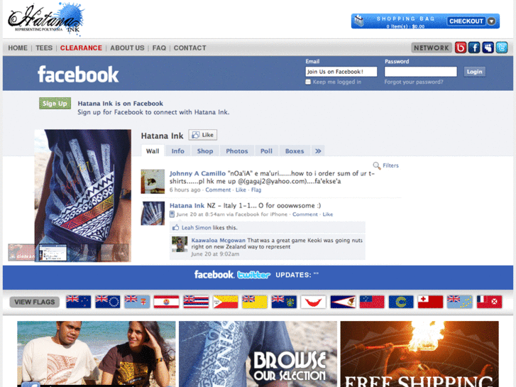Click the Login button

(474, 72)
